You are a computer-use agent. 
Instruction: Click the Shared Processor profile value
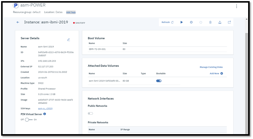click(x=47, y=89)
